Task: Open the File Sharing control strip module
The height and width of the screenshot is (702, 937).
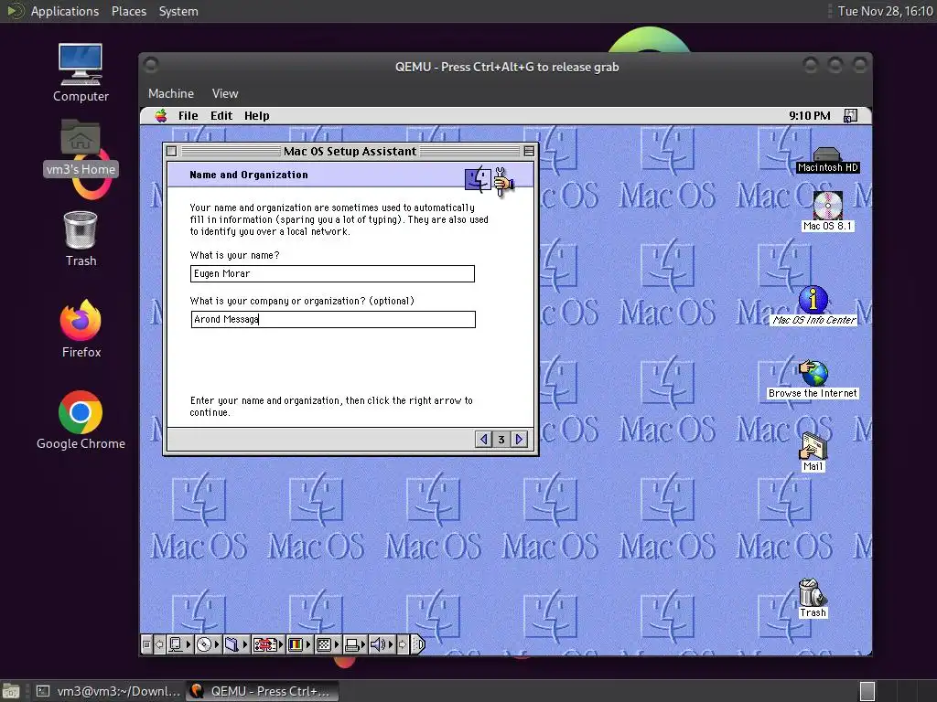Action: coord(237,644)
